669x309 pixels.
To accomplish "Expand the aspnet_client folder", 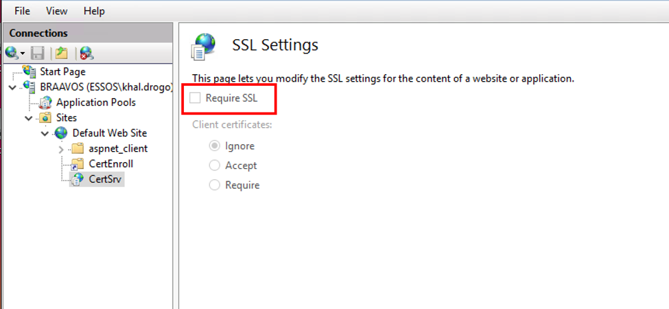I will pos(61,149).
